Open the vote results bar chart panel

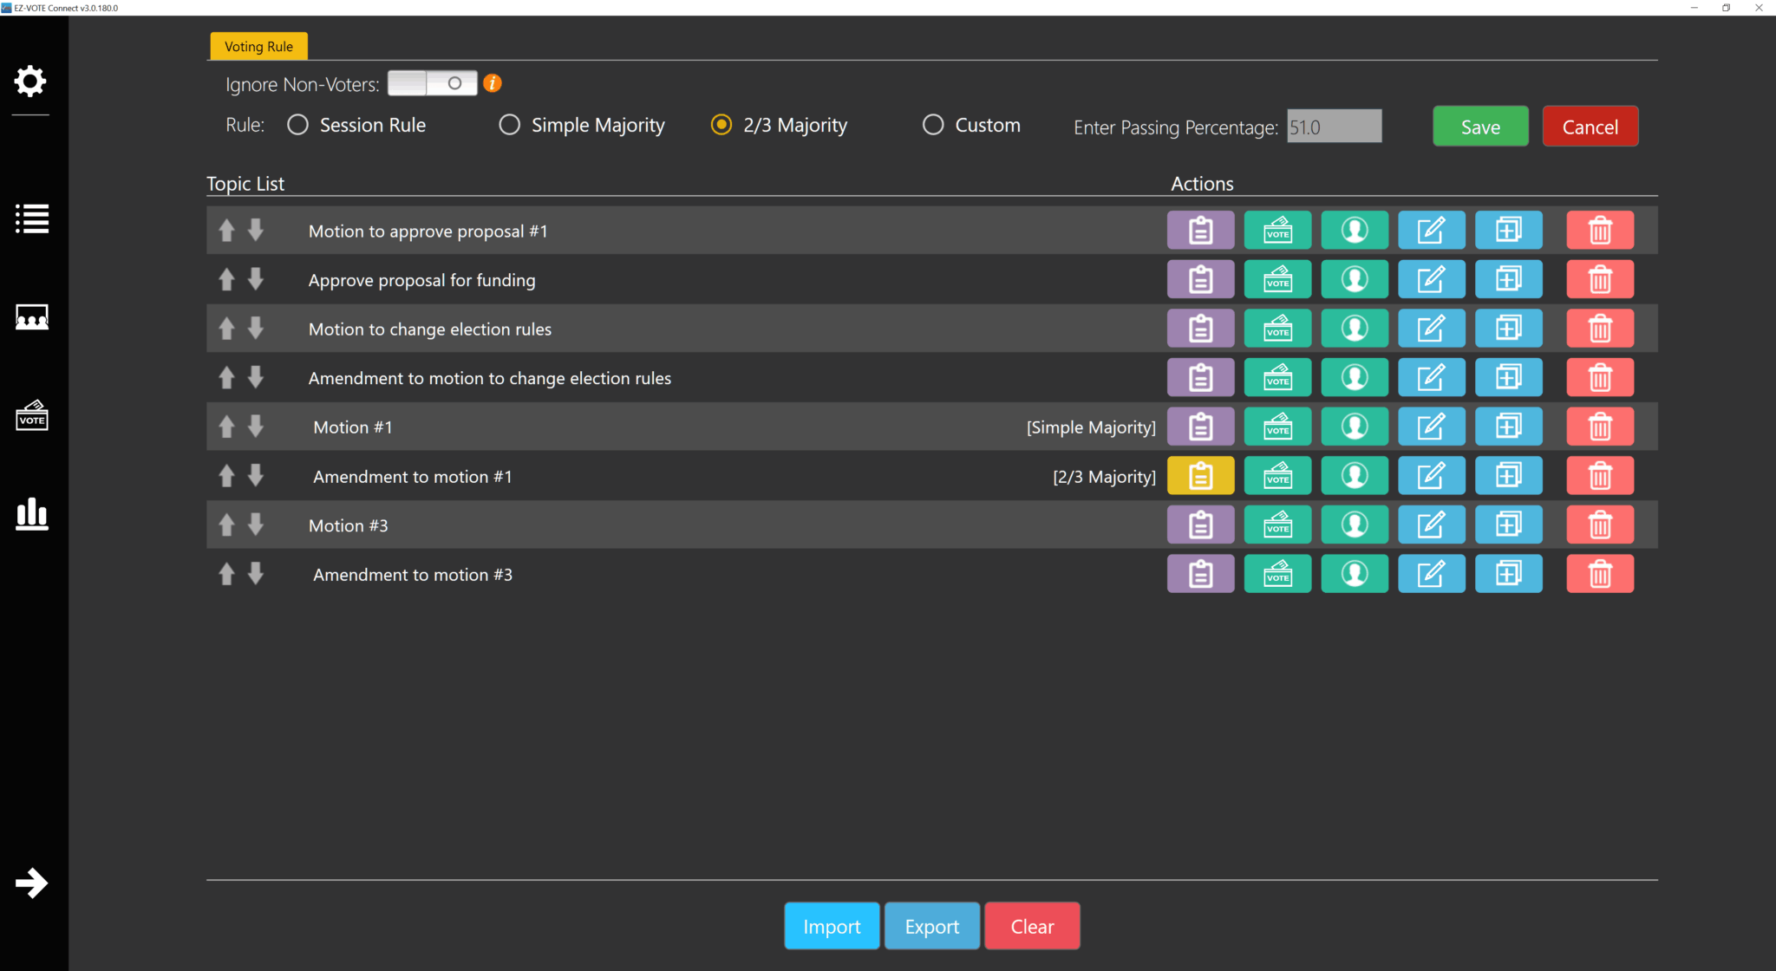coord(31,514)
